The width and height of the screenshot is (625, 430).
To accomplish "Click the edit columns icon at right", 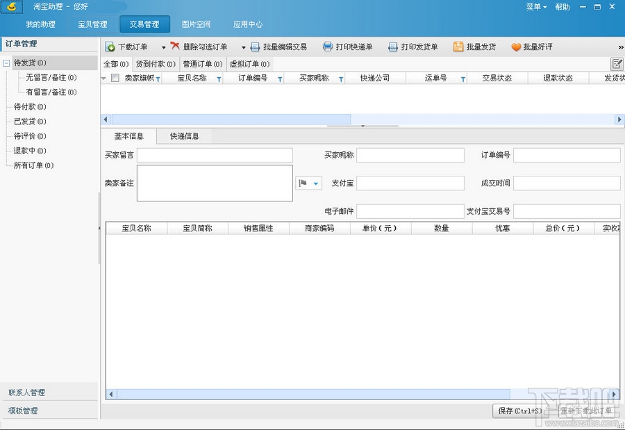I will [x=617, y=64].
